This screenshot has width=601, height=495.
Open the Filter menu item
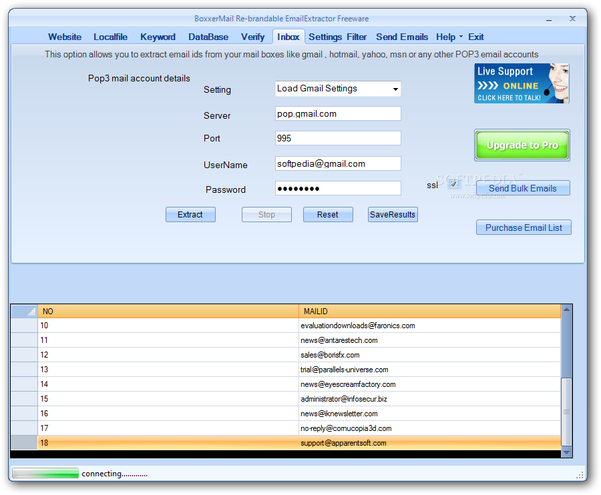tap(357, 37)
